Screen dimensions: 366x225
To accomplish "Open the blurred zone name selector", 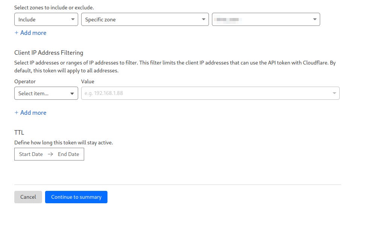I will [263, 19].
